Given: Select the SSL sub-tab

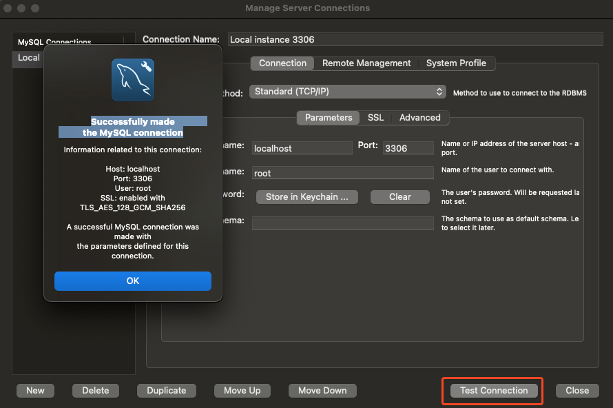Looking at the screenshot, I should coord(375,118).
